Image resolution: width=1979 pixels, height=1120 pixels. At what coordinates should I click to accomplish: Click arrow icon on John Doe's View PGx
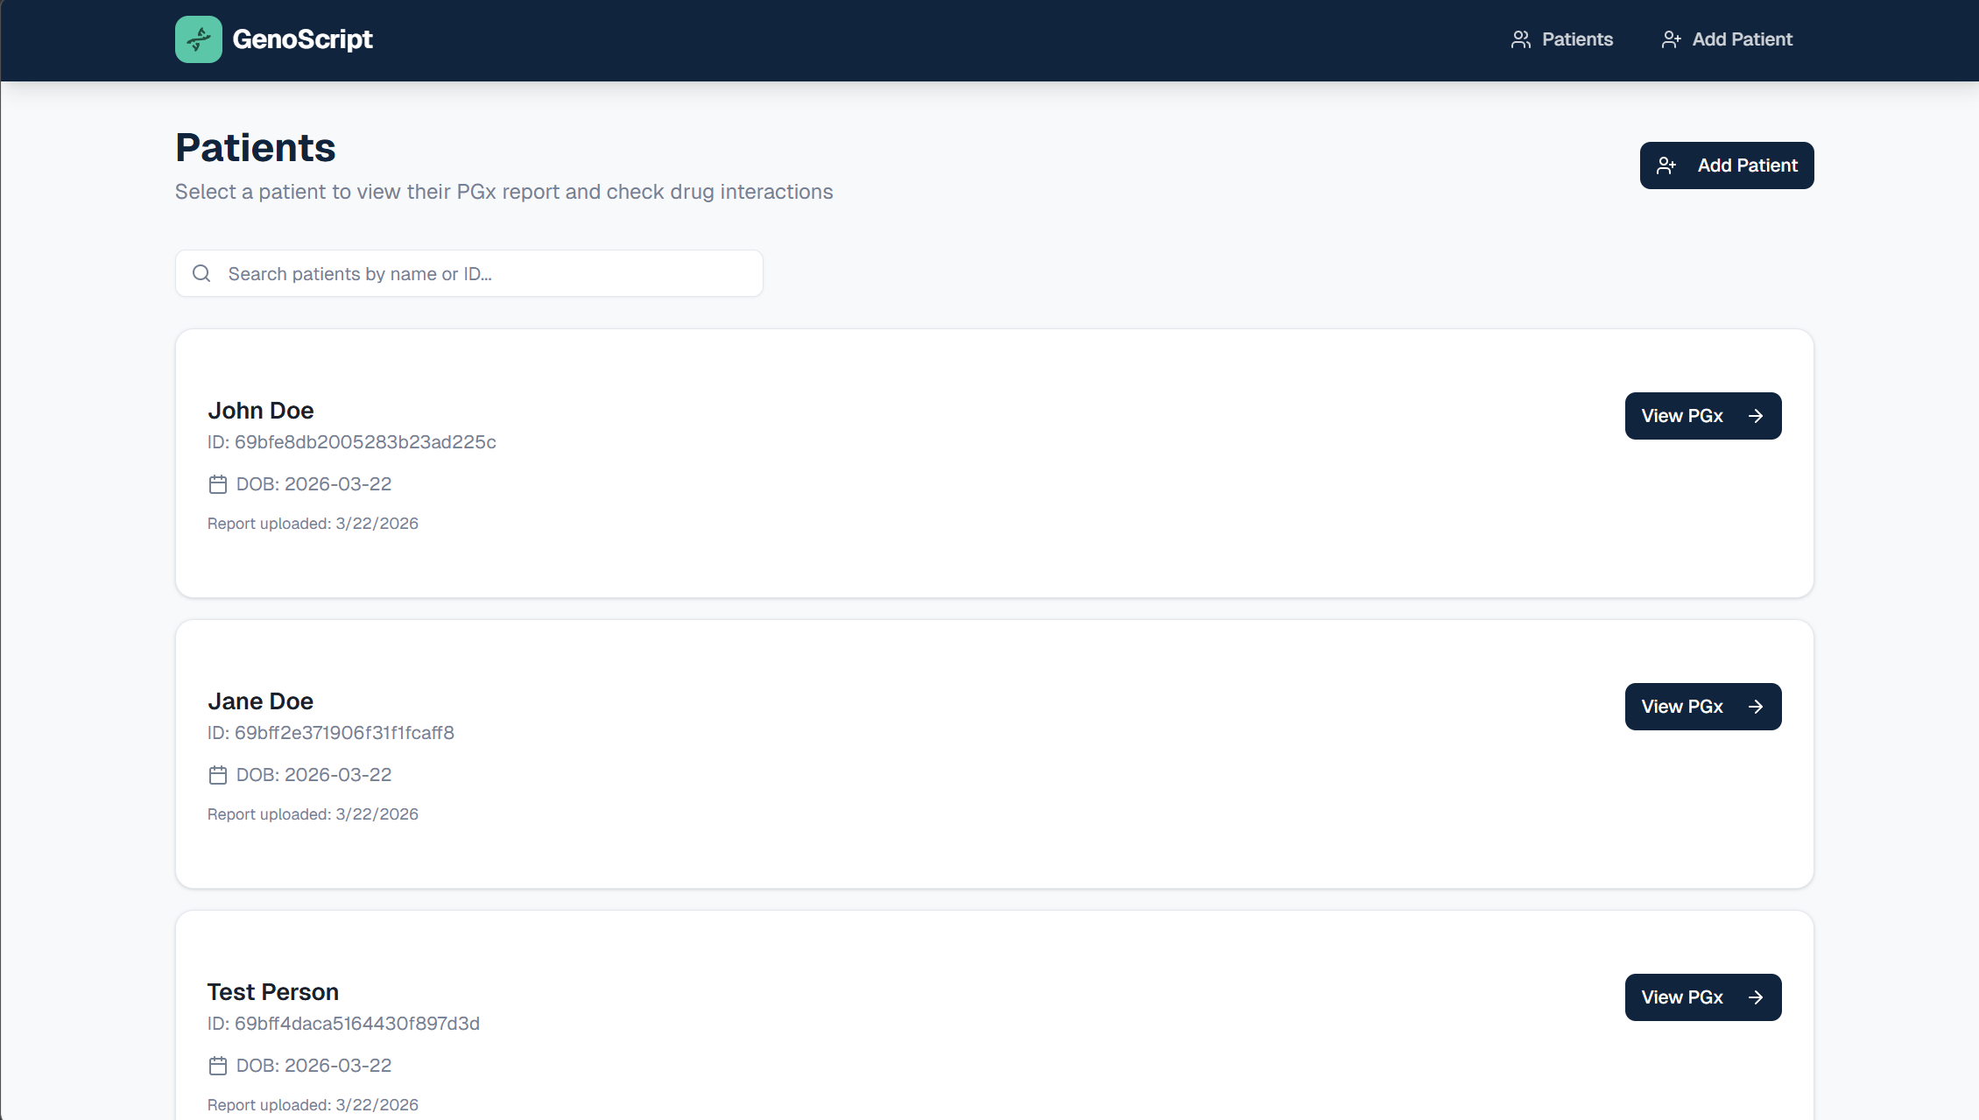pyautogui.click(x=1756, y=416)
